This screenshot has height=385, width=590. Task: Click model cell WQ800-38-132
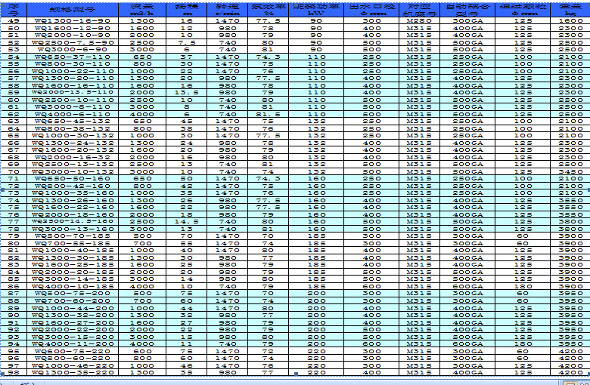[x=73, y=128]
